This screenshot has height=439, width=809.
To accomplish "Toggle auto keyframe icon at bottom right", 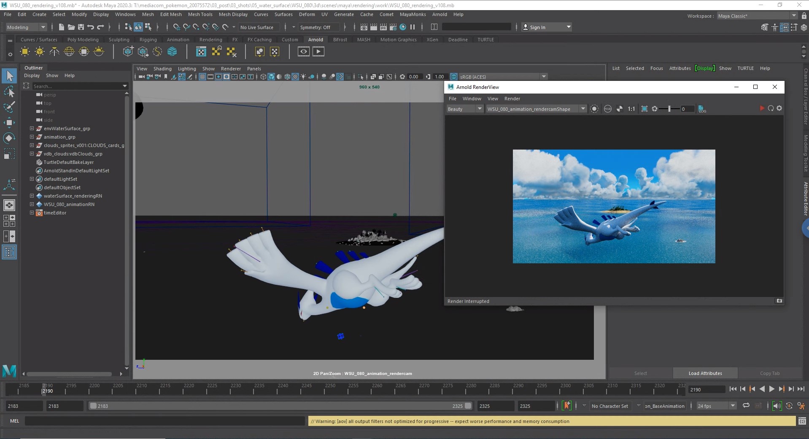I will point(789,406).
